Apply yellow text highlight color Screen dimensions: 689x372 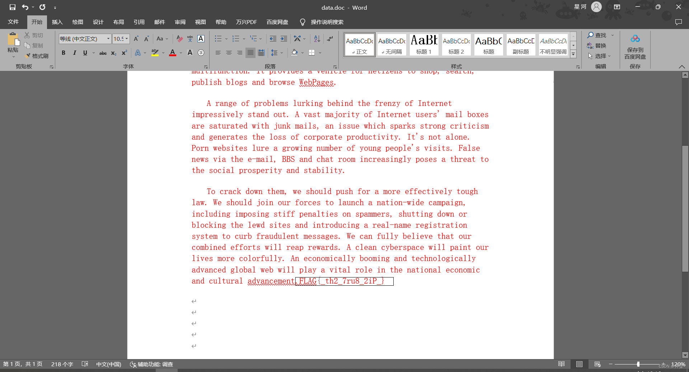click(155, 53)
